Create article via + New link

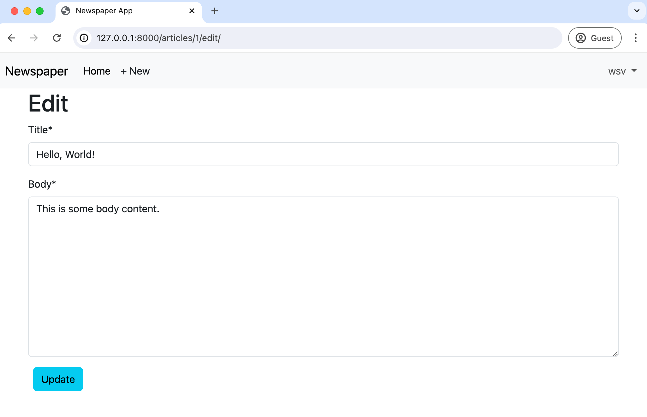pos(135,71)
